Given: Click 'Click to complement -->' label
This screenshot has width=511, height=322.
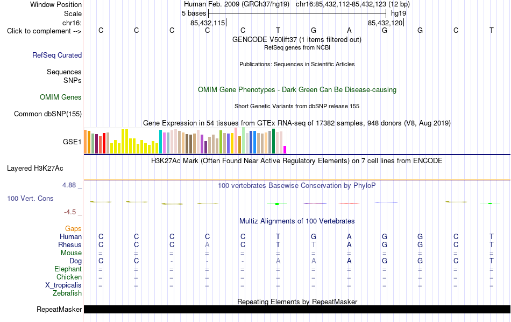Looking at the screenshot, I should tap(44, 31).
